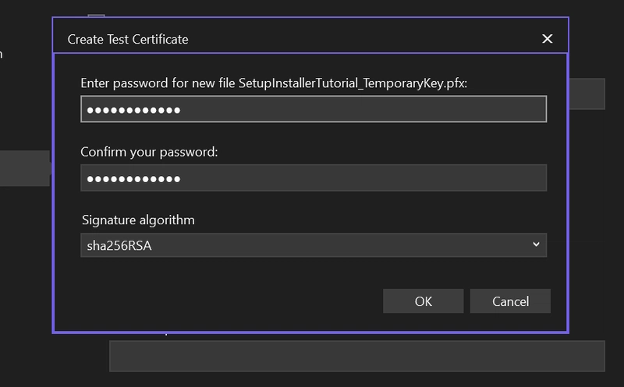Image resolution: width=624 pixels, height=387 pixels.
Task: Expand the Signature algorithm dropdown arrow
Action: (x=536, y=245)
